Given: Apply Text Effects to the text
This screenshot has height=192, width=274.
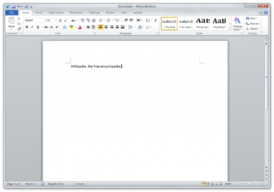Looking at the screenshot, I should (x=65, y=27).
